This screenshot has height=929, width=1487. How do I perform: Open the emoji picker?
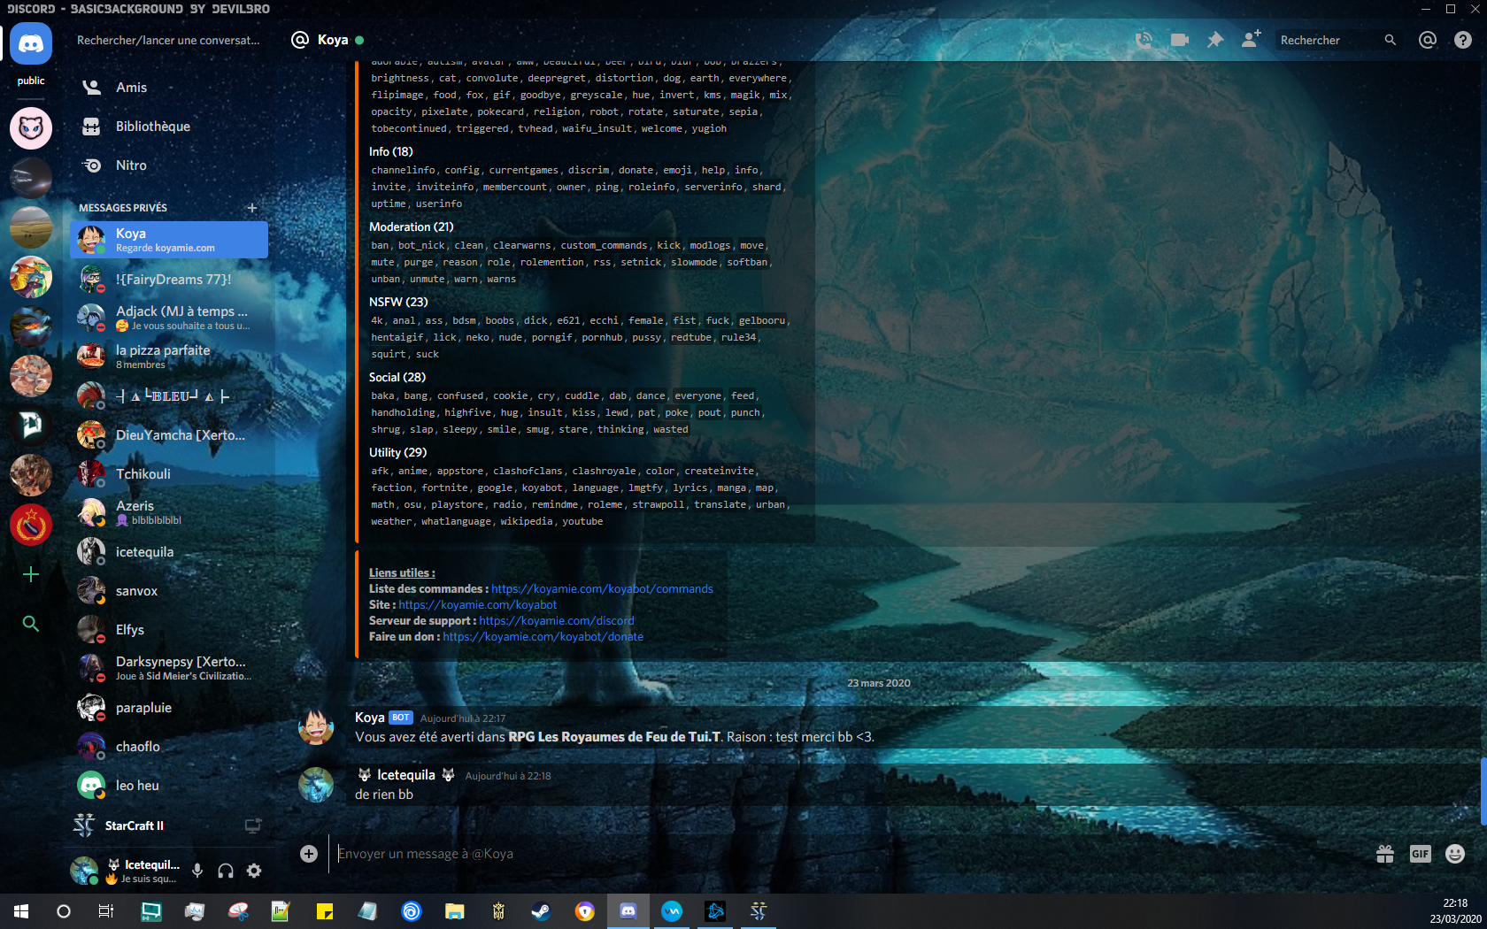[x=1454, y=854]
